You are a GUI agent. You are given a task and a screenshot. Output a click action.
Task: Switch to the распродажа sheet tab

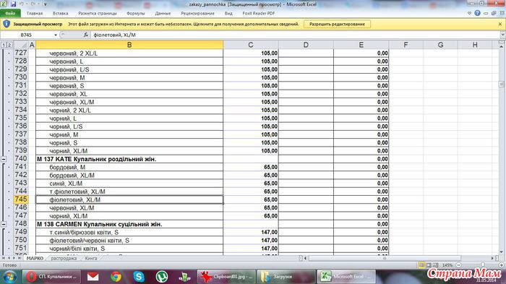64,258
